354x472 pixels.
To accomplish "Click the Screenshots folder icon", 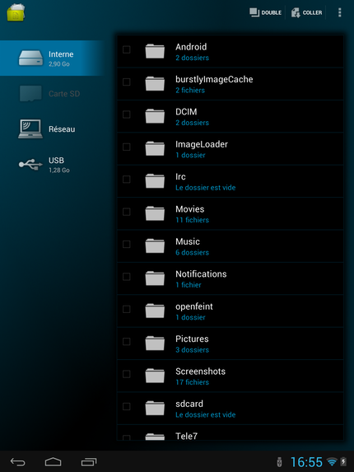I will pos(155,376).
